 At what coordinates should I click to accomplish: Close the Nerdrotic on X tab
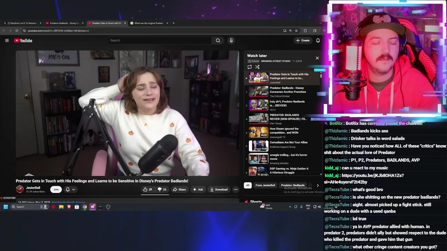coord(41,23)
